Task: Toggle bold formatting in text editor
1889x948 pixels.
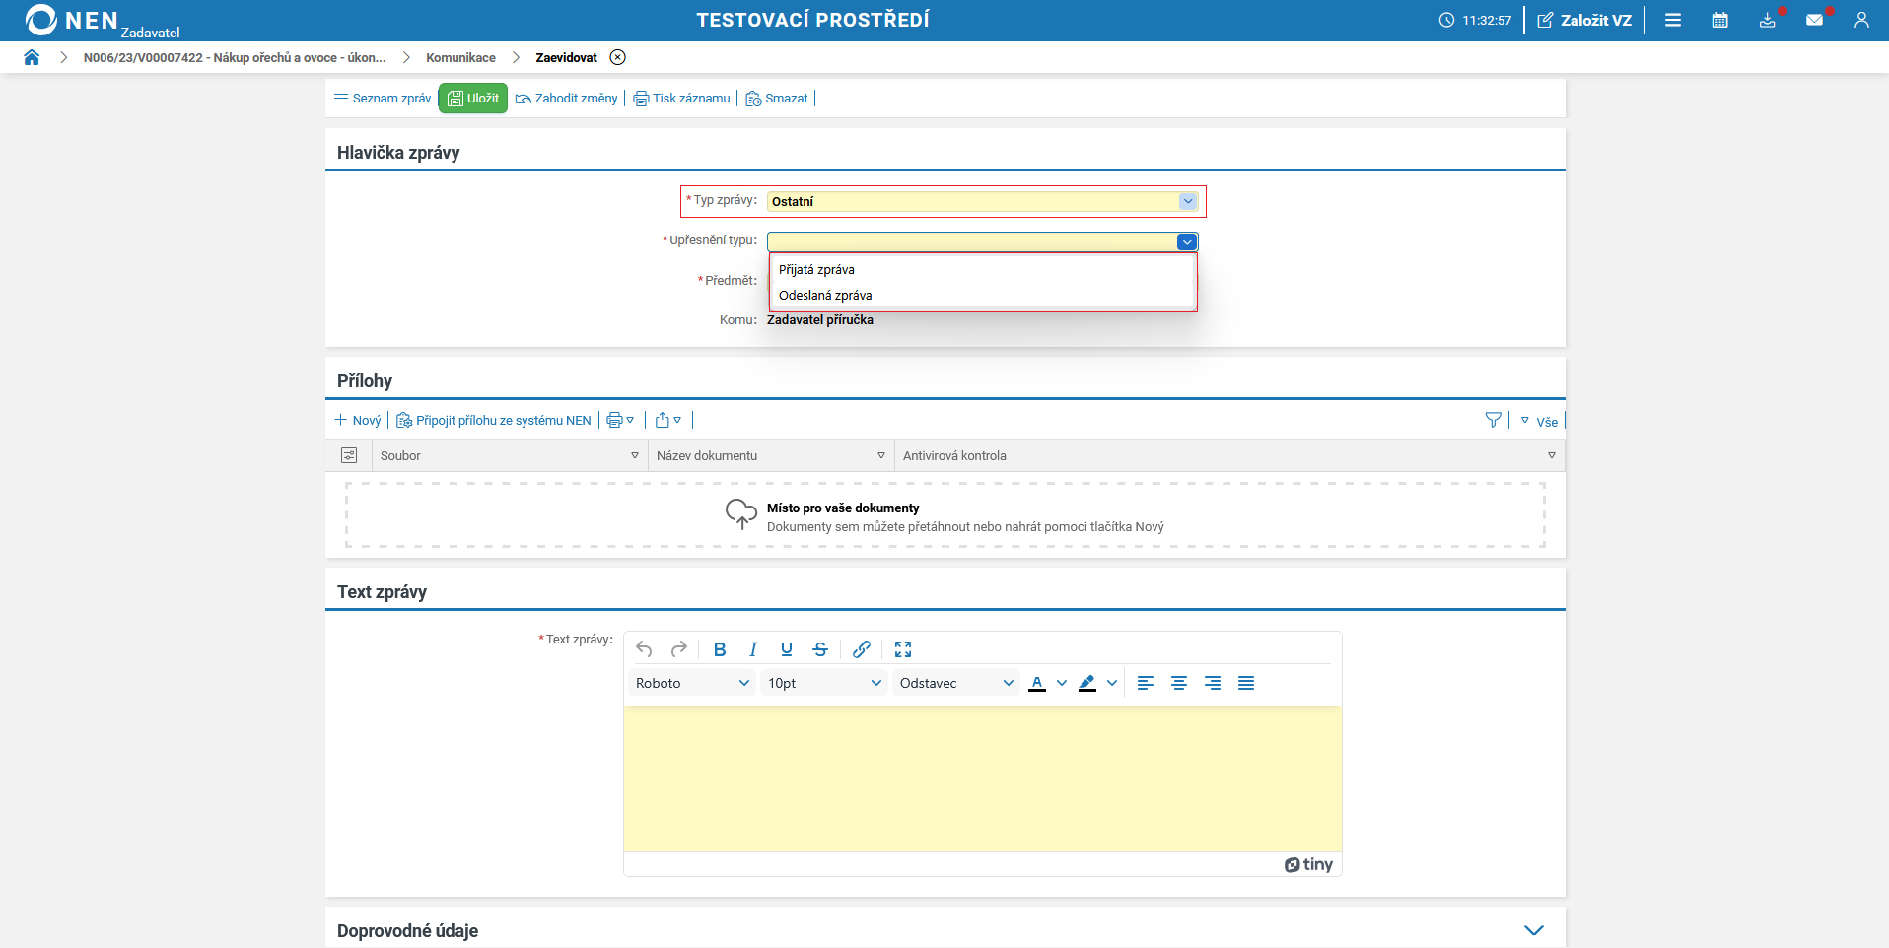Action: [x=719, y=649]
